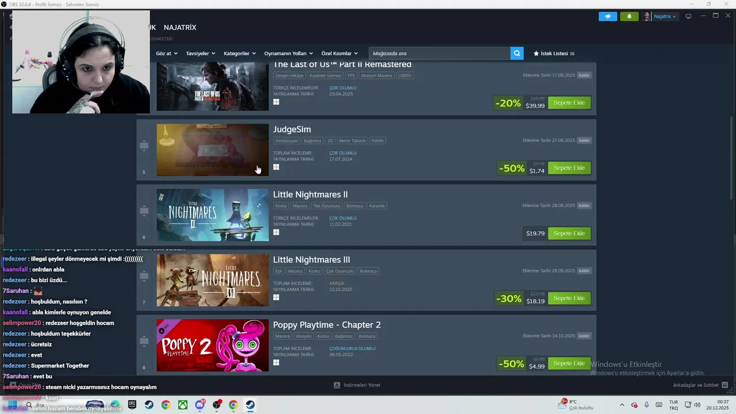This screenshot has width=736, height=414.
Task: Click the Eşli tag on Little Nightmares III
Action: pos(278,271)
